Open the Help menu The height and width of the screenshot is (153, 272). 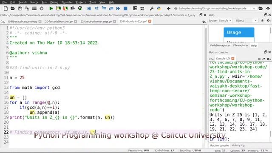[x=111, y=2]
